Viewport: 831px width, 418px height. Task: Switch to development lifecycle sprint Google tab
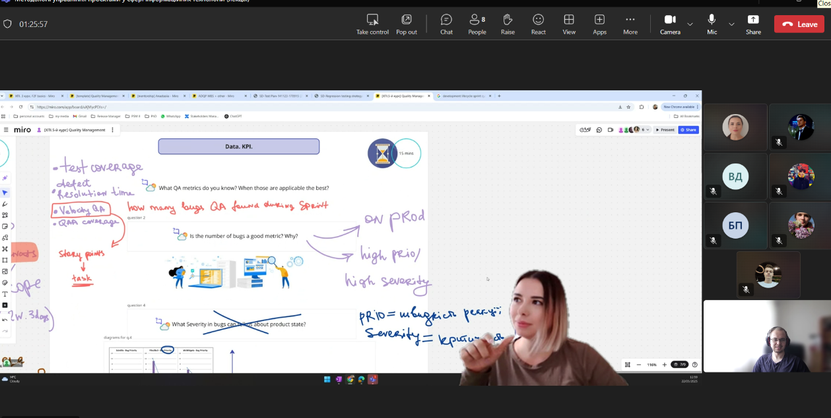pyautogui.click(x=463, y=96)
